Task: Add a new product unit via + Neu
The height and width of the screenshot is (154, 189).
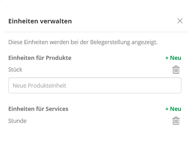Action: [x=173, y=58]
